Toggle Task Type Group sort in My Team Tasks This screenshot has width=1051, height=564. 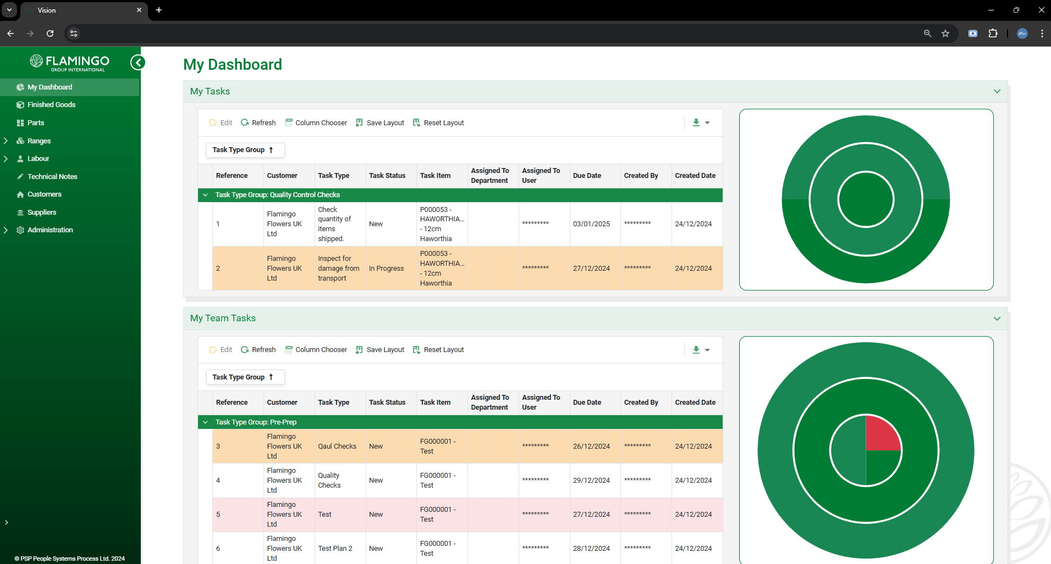tap(245, 377)
